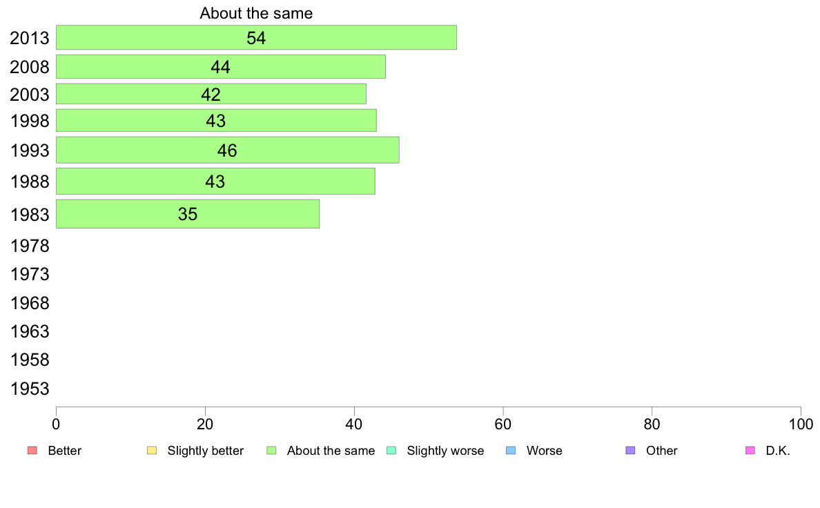The width and height of the screenshot is (820, 508).
Task: Click the D.K. legend swatch
Action: click(750, 451)
